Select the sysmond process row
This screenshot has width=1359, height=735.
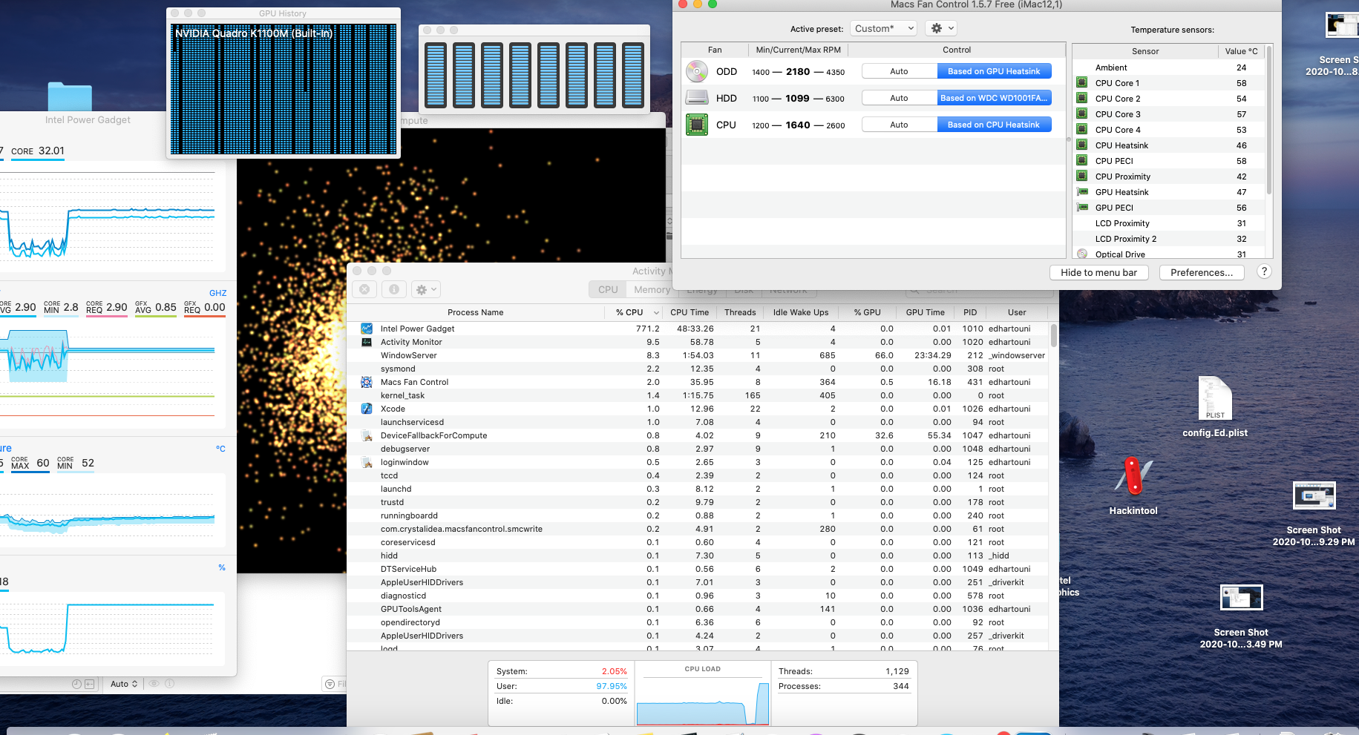[x=698, y=369]
